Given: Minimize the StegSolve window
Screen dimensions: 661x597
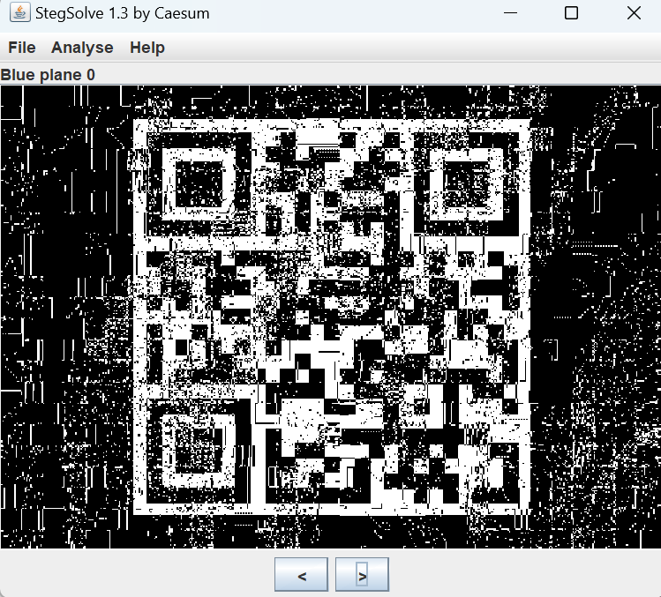Looking at the screenshot, I should coord(510,13).
